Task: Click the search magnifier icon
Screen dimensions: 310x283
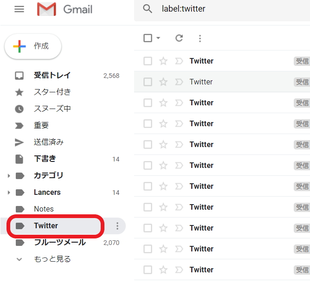Action: (x=148, y=9)
